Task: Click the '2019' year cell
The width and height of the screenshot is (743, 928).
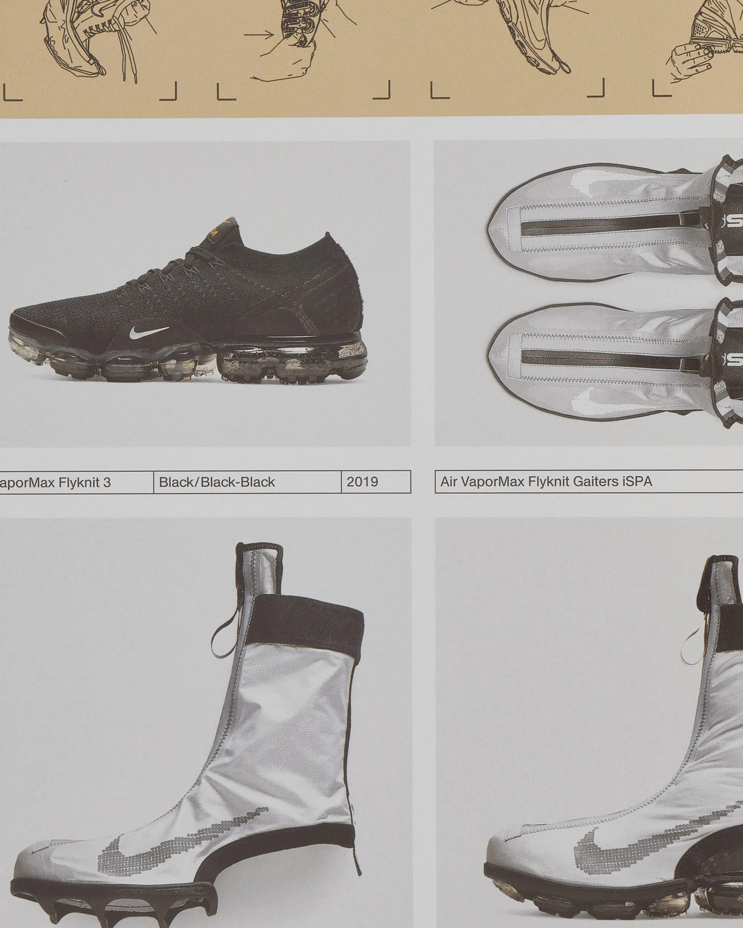Action: tap(376, 482)
